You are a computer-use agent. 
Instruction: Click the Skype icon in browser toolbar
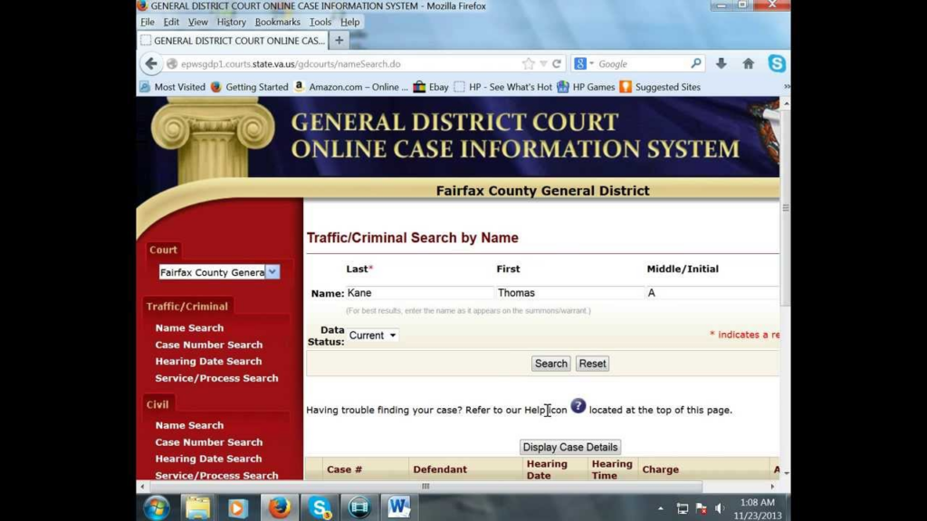776,64
